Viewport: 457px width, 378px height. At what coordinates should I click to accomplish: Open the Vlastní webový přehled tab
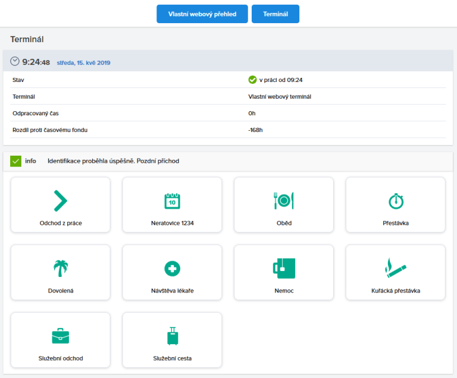click(202, 14)
